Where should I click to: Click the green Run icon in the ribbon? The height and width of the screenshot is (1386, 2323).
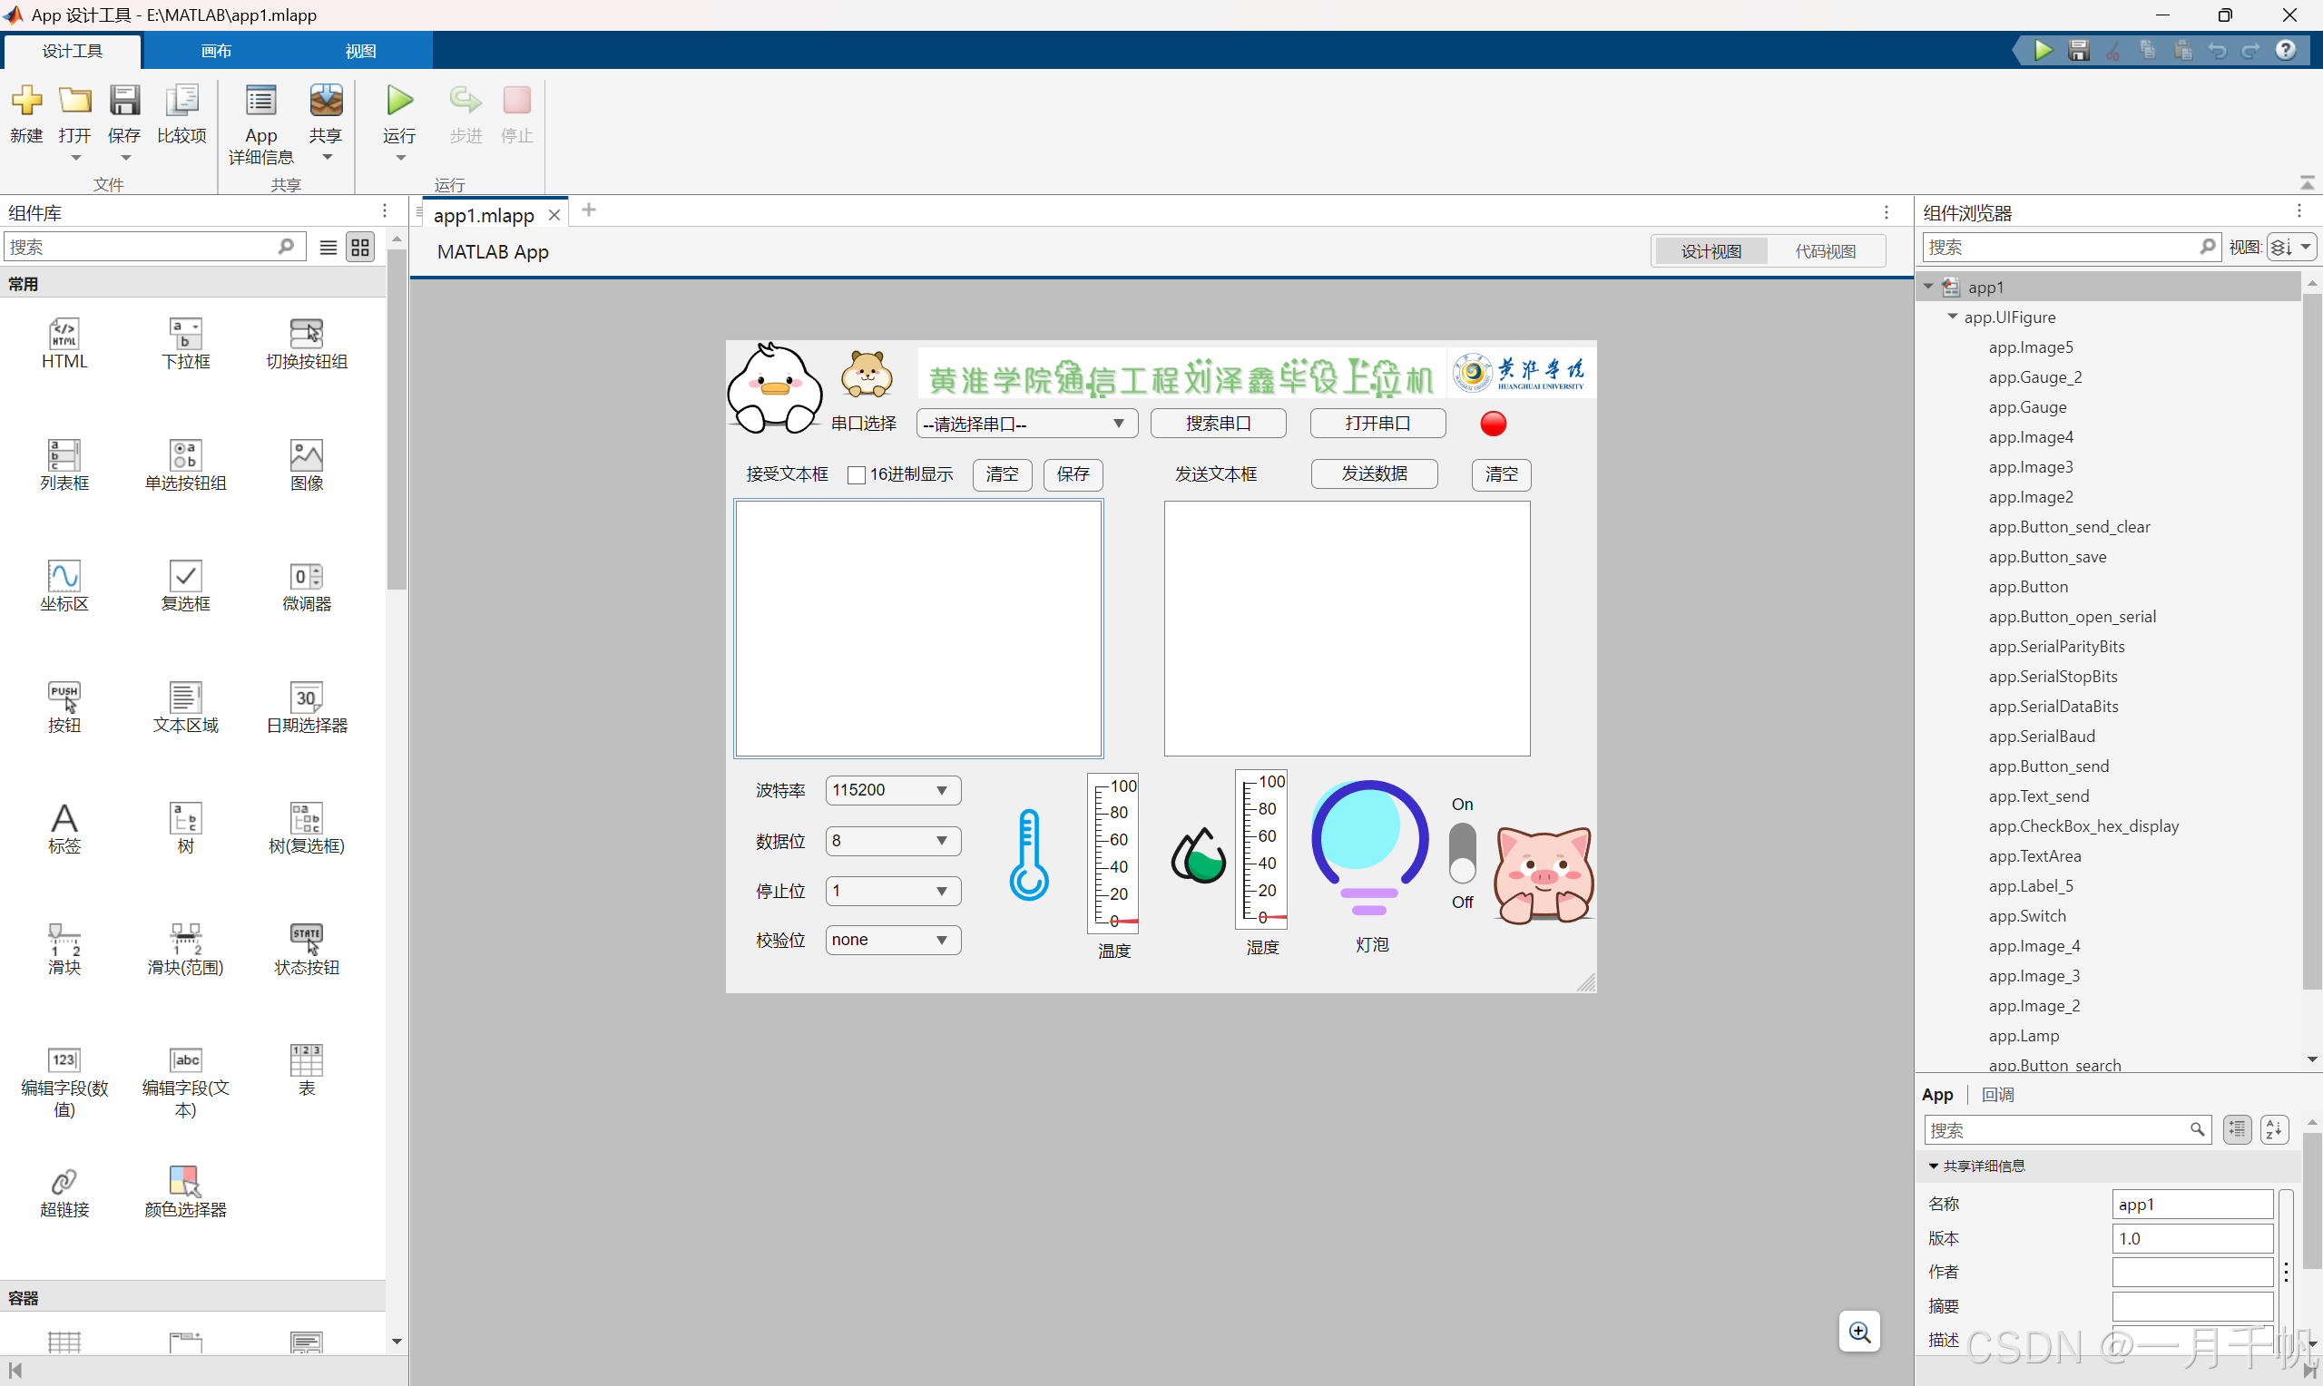coord(400,101)
